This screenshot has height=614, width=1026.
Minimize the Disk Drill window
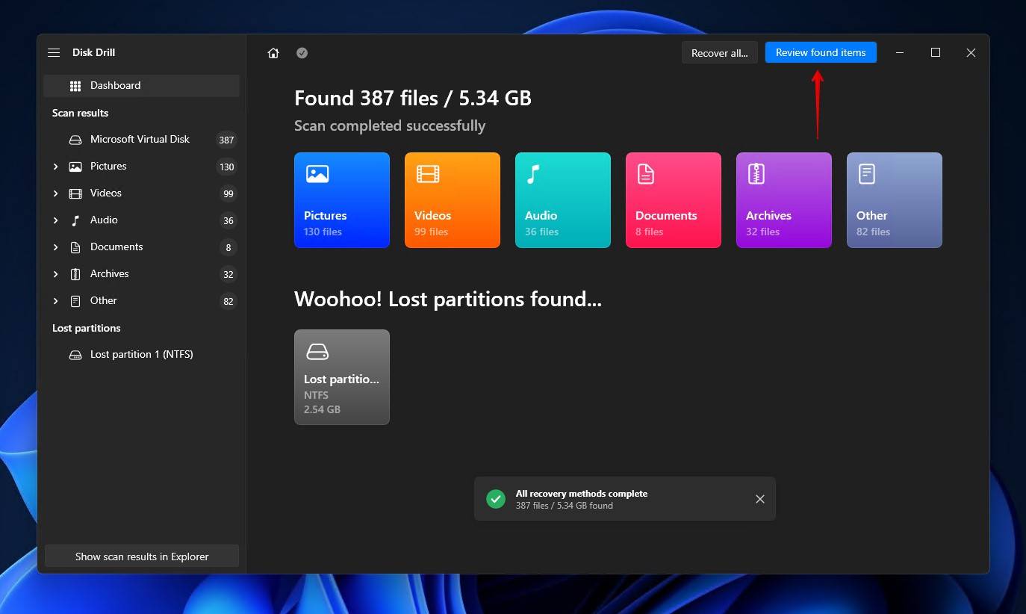tap(900, 53)
